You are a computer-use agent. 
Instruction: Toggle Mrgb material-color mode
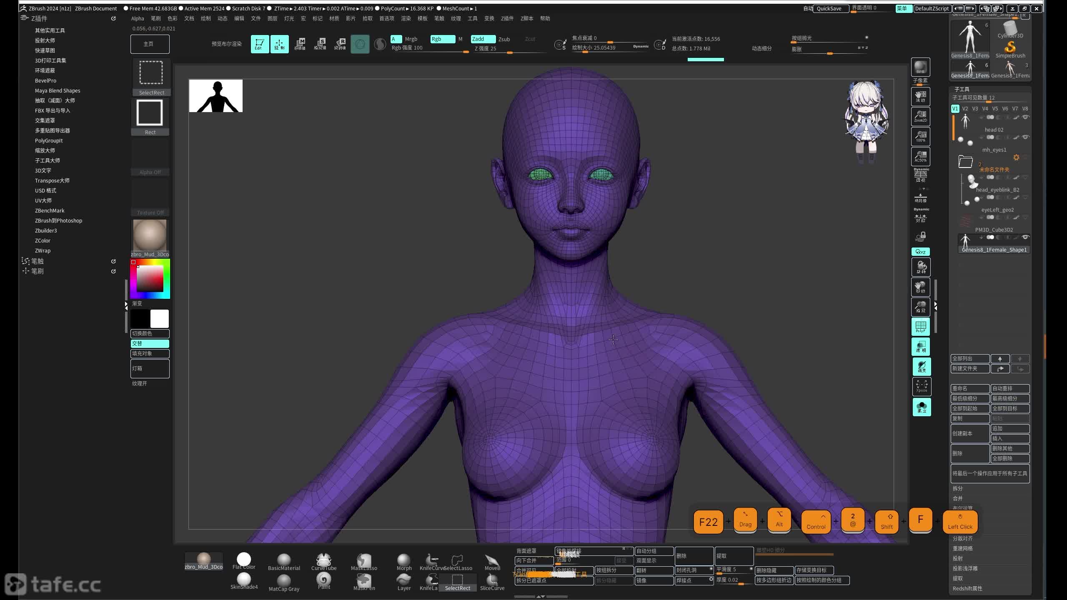click(411, 39)
